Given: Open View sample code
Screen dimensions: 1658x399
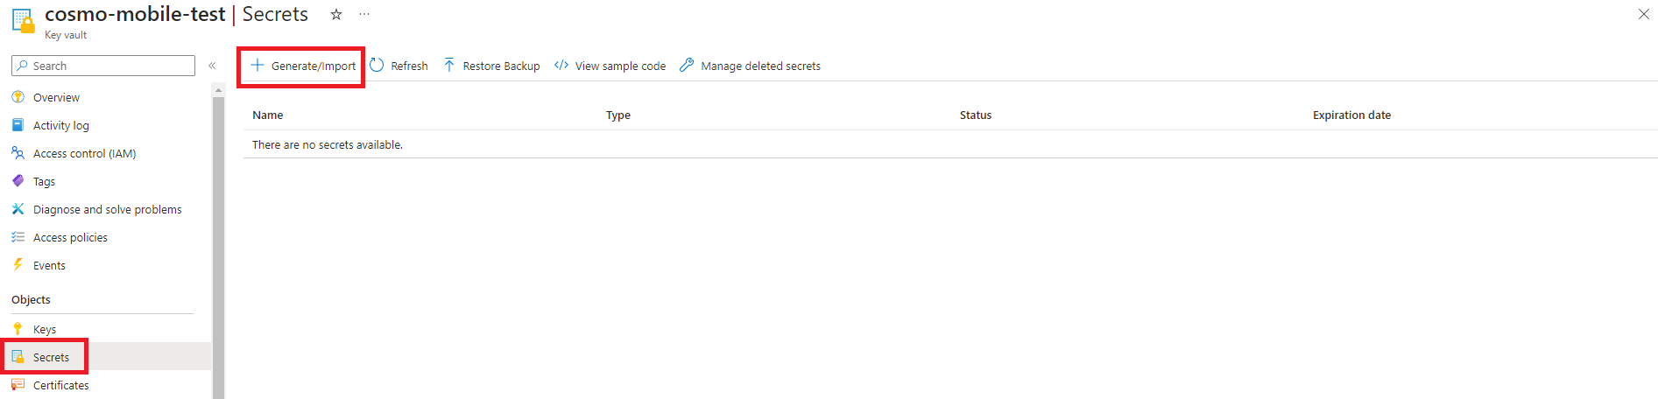Looking at the screenshot, I should pyautogui.click(x=610, y=66).
